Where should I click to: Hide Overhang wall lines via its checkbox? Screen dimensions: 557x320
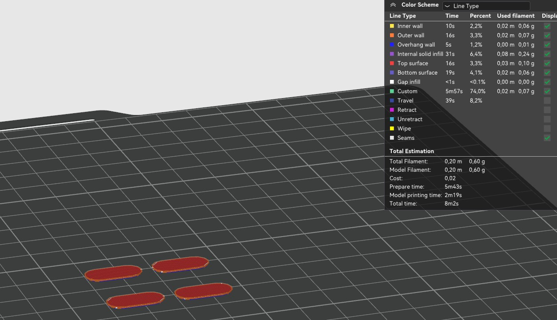pos(547,45)
